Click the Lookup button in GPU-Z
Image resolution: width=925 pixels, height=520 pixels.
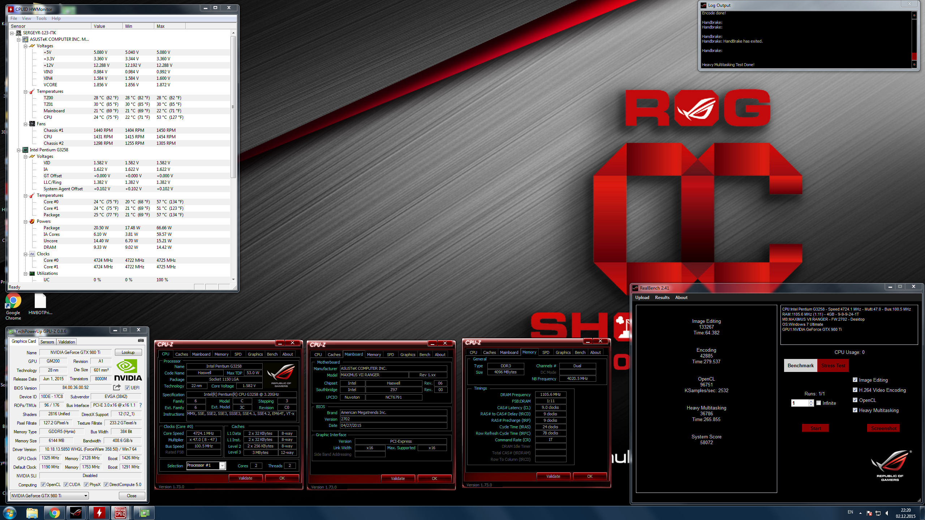tap(128, 352)
